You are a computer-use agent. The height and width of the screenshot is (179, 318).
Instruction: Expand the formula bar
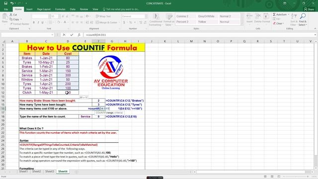315,35
